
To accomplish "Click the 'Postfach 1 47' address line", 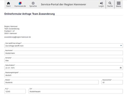I will [9, 31].
